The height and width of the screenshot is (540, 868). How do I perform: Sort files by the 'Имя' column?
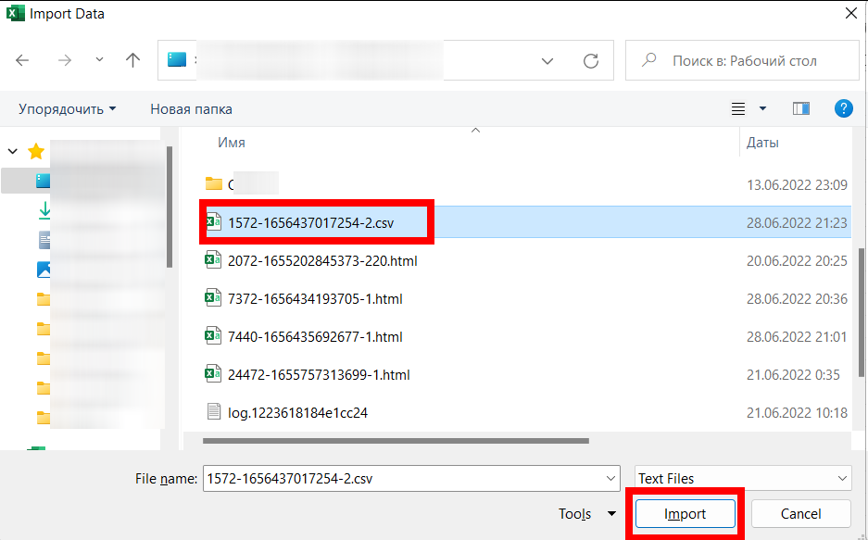click(232, 143)
